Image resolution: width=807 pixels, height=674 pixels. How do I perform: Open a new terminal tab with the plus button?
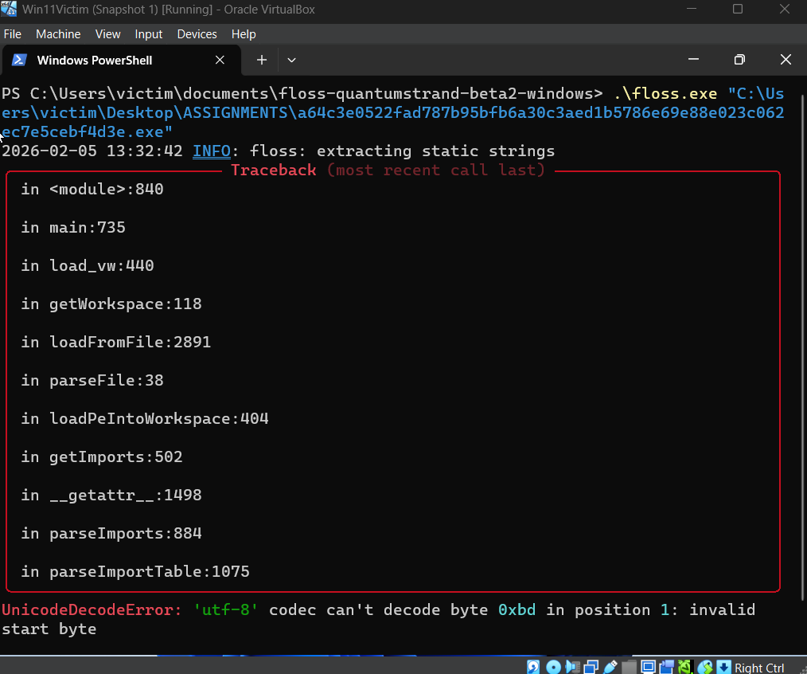pyautogui.click(x=261, y=60)
